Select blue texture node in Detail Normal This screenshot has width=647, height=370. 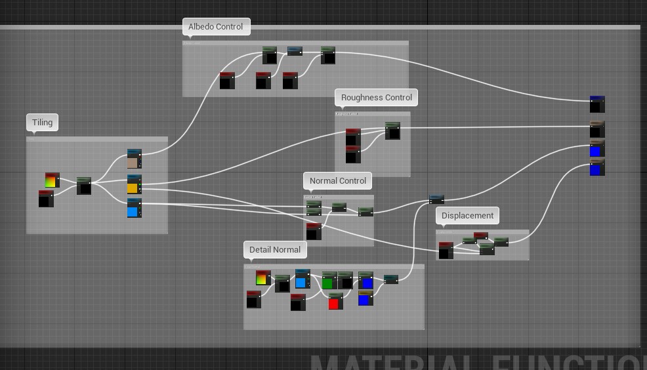pyautogui.click(x=303, y=279)
